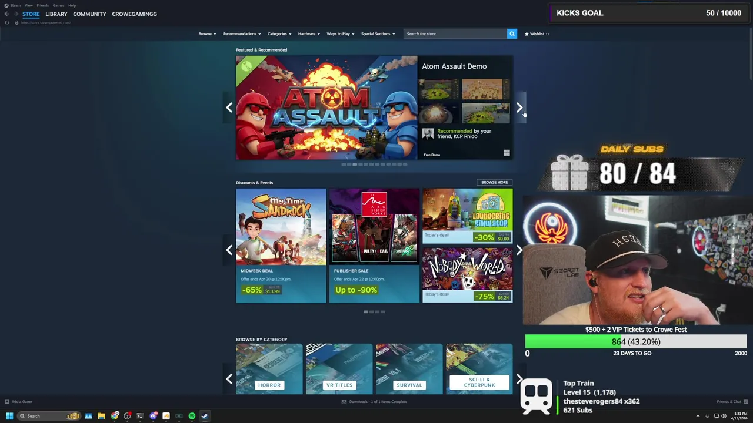Open the Laundering Simulator daily deal
This screenshot has width=753, height=423.
468,216
